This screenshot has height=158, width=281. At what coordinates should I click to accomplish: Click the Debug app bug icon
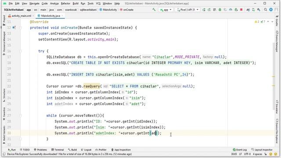pos(220,10)
